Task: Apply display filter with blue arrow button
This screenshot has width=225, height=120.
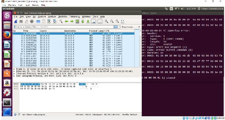Action: 115,27
